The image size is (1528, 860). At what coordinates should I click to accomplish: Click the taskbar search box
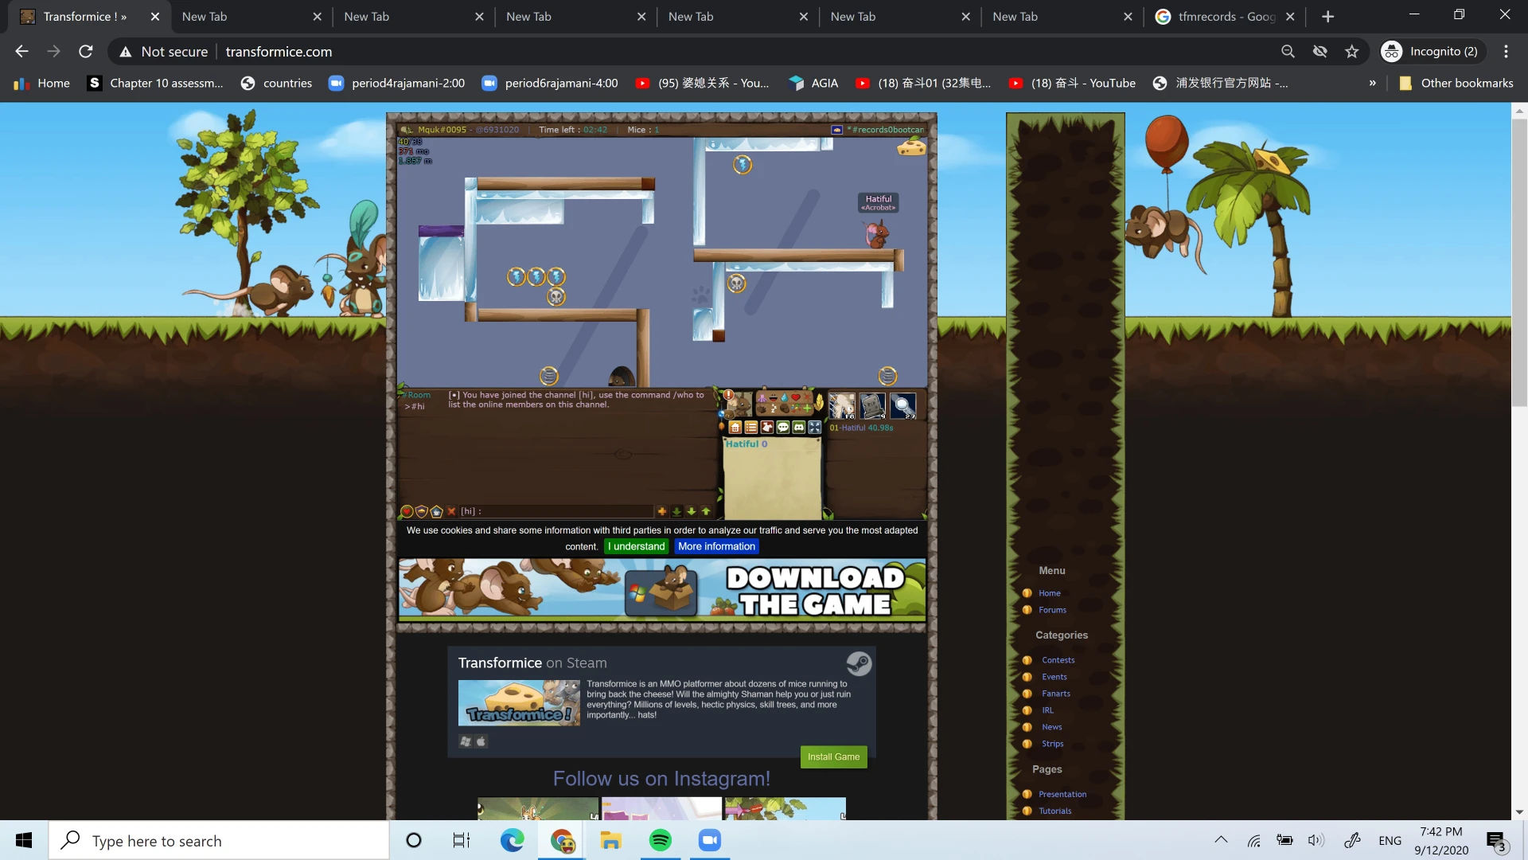[x=219, y=841]
